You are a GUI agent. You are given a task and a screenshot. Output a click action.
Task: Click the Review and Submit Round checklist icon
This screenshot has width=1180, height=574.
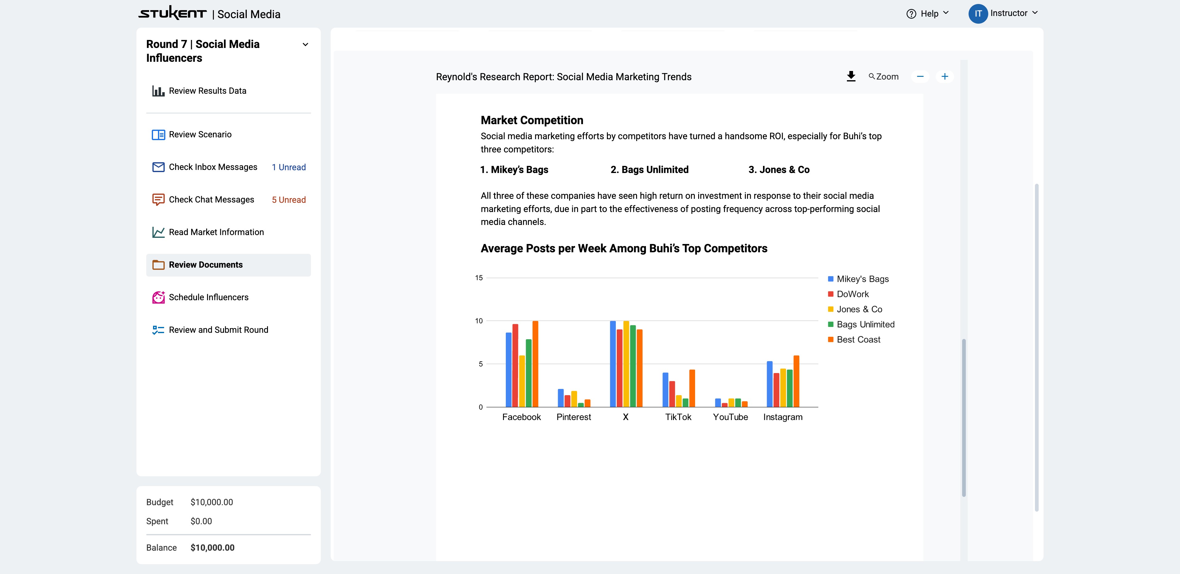coord(158,330)
